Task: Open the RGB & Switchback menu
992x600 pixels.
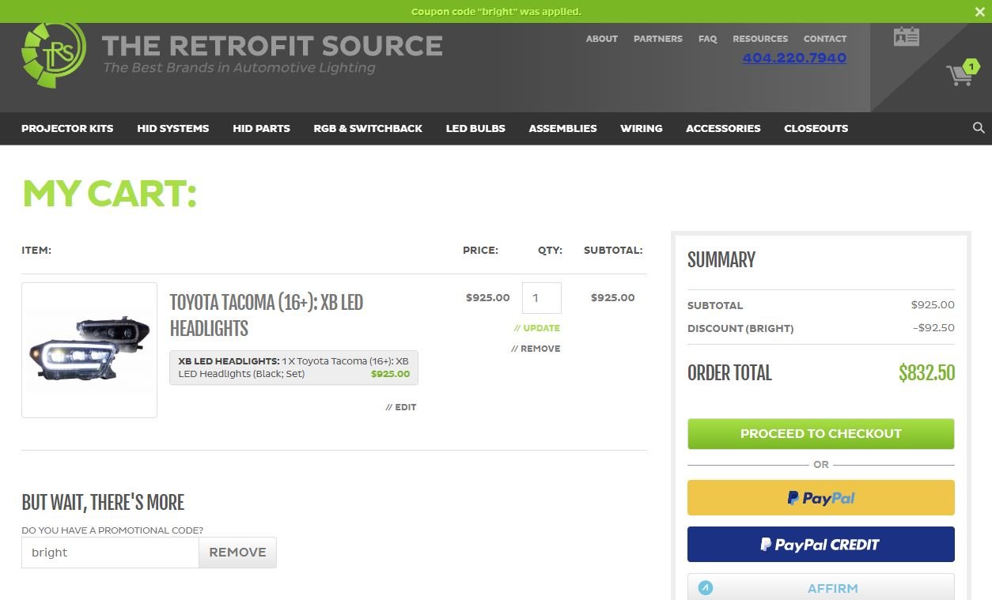Action: [368, 128]
